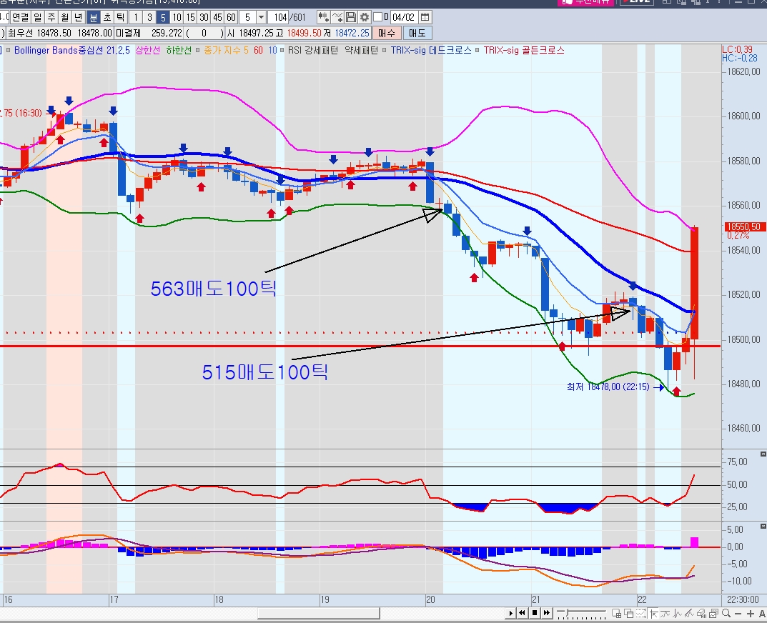Click the 종가 지수 5 moving average label
Image resolution: width=767 pixels, height=623 pixels.
[x=226, y=50]
